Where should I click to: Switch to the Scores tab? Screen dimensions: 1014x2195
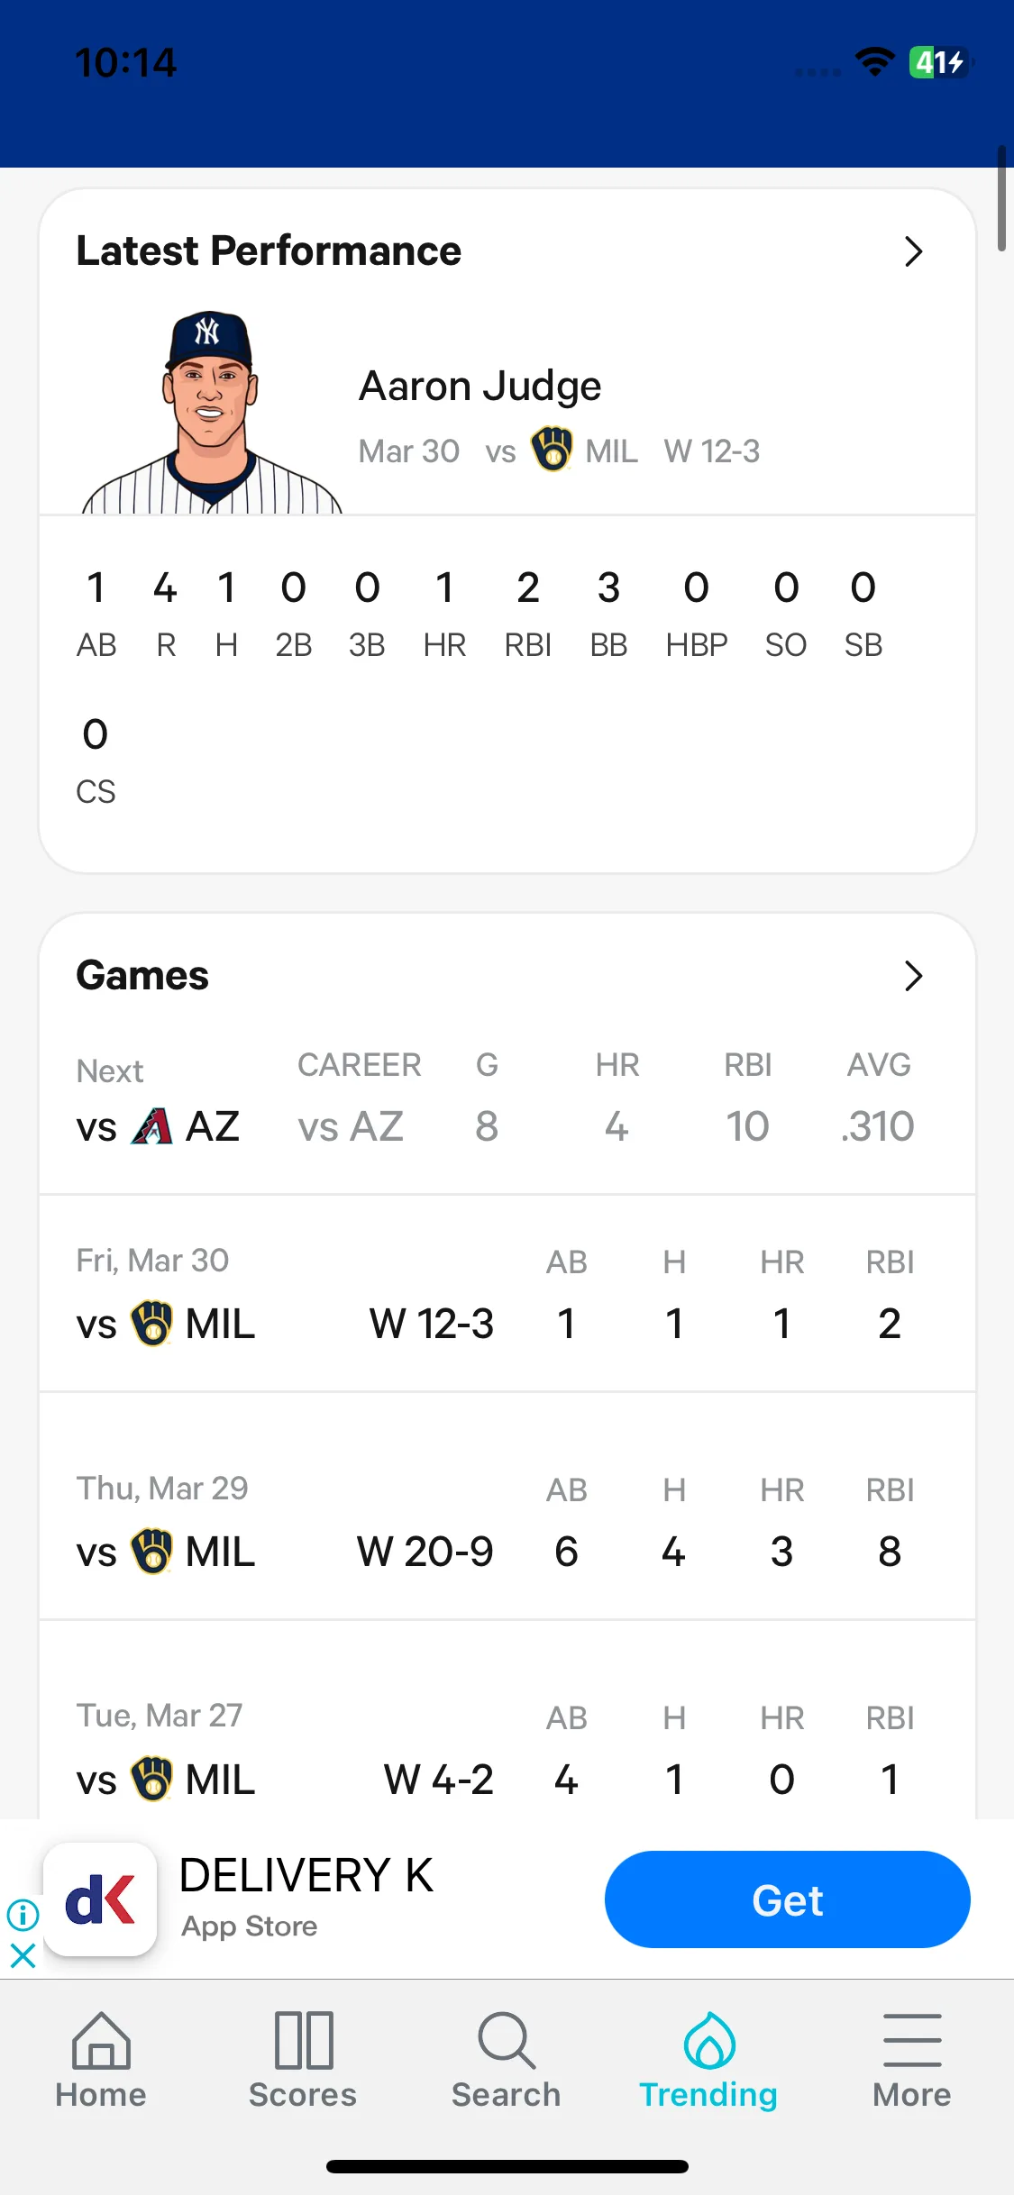(303, 2060)
